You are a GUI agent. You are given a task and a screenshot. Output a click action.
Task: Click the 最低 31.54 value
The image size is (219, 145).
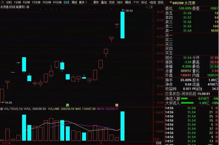point(214,67)
